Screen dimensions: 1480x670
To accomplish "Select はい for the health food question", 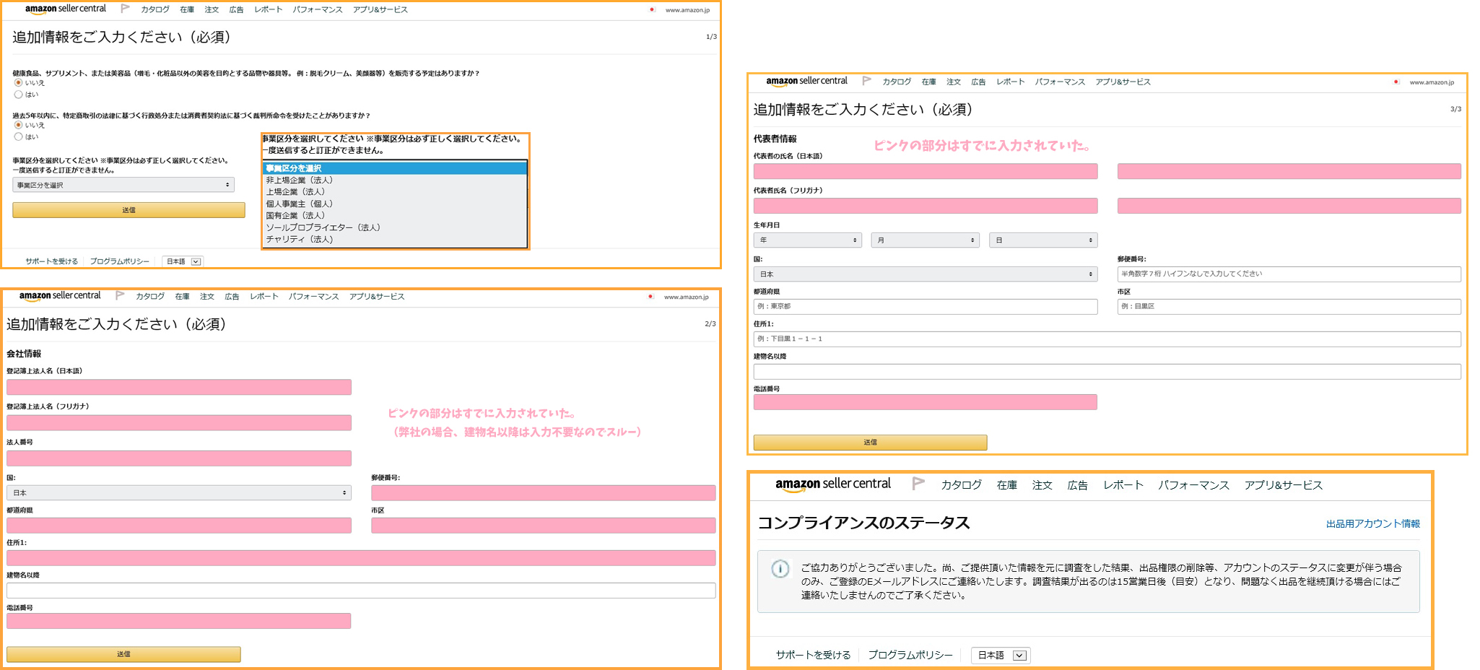I will pyautogui.click(x=18, y=94).
